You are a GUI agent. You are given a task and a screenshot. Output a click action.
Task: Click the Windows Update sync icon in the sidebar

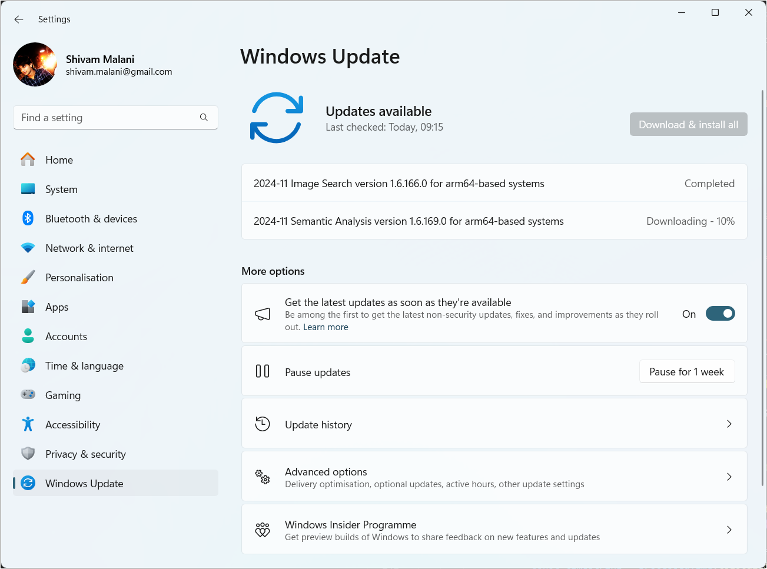point(28,483)
